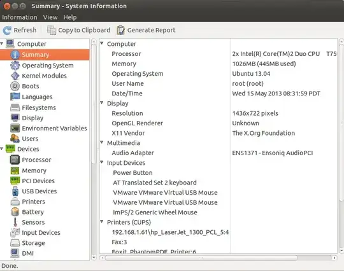
Task: Click the Copy to Clipboard icon
Action: [x=52, y=31]
